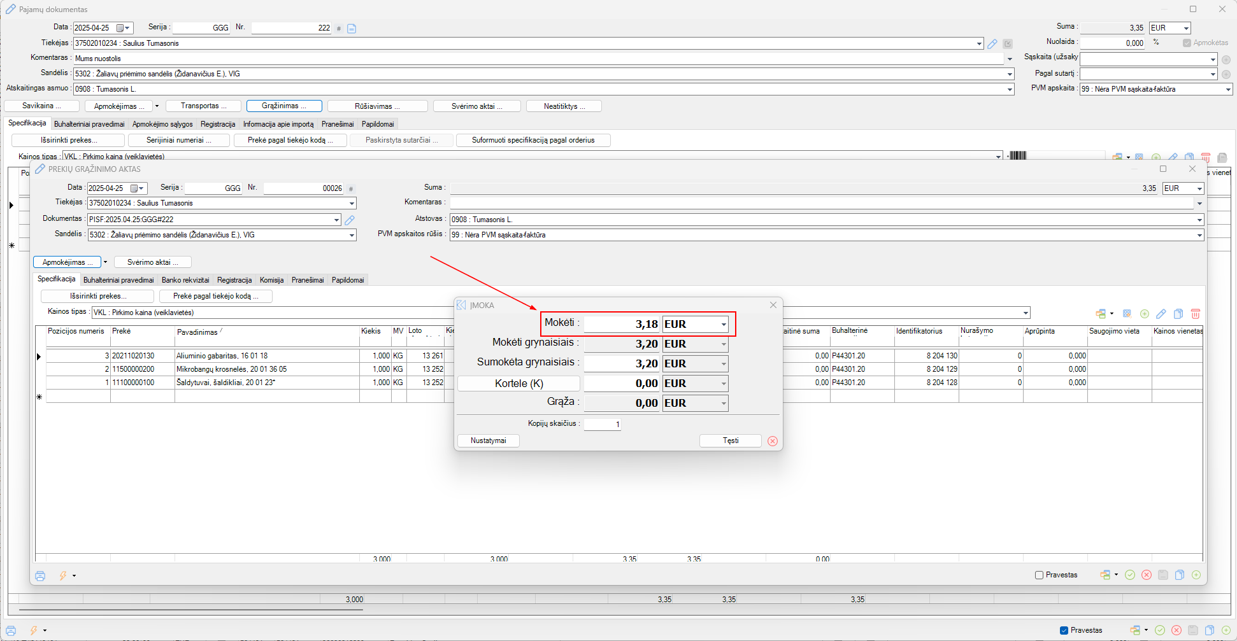Open the Dokumentas dropdown showing PISF:2025.04.25:GGG#222
The image size is (1237, 641).
tap(336, 220)
